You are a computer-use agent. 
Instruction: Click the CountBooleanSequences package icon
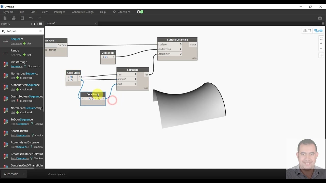click(x=6, y=99)
